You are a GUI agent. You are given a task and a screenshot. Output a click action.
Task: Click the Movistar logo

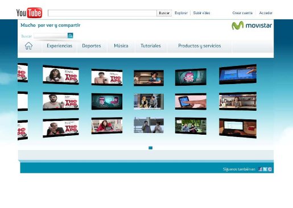click(x=251, y=26)
